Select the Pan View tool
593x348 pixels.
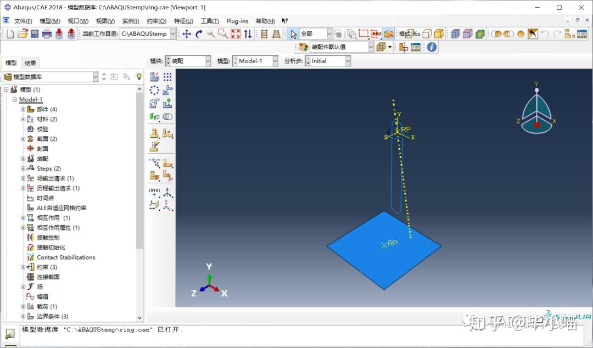point(187,33)
